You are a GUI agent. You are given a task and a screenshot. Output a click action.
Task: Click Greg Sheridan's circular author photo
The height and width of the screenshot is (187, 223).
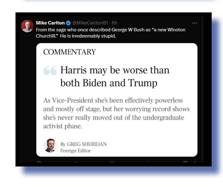[50, 145]
